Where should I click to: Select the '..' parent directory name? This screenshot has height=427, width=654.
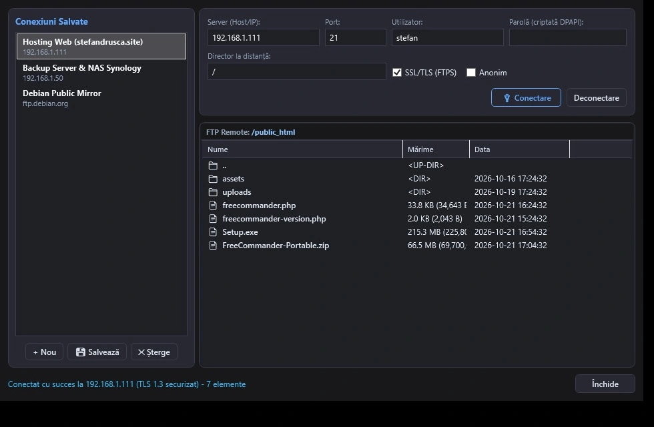click(224, 165)
